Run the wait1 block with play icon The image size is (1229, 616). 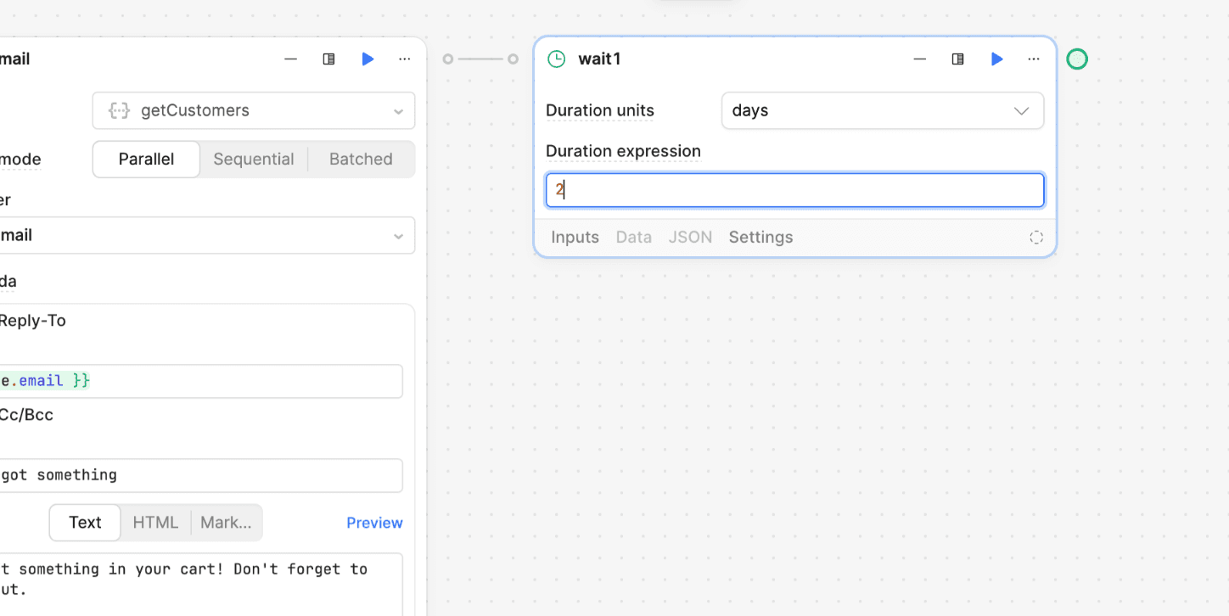tap(996, 59)
